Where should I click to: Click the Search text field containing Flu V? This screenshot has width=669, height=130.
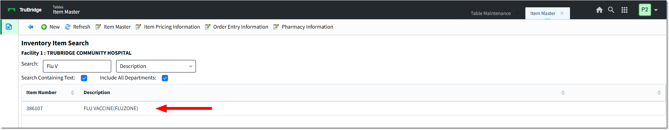pyautogui.click(x=77, y=66)
